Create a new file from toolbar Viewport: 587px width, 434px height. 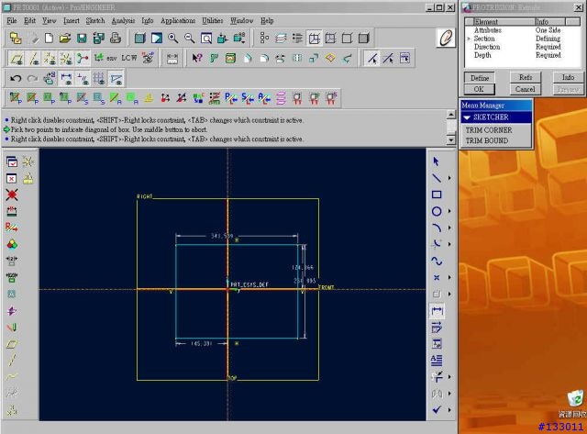[x=49, y=38]
